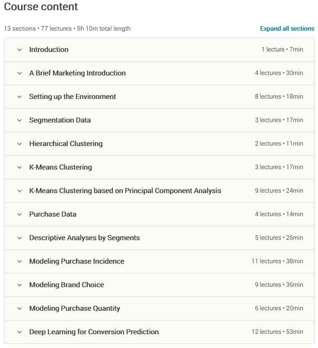Expand Setting up the Environment chevron
Viewport: 318px width, 348px height.
pos(20,97)
